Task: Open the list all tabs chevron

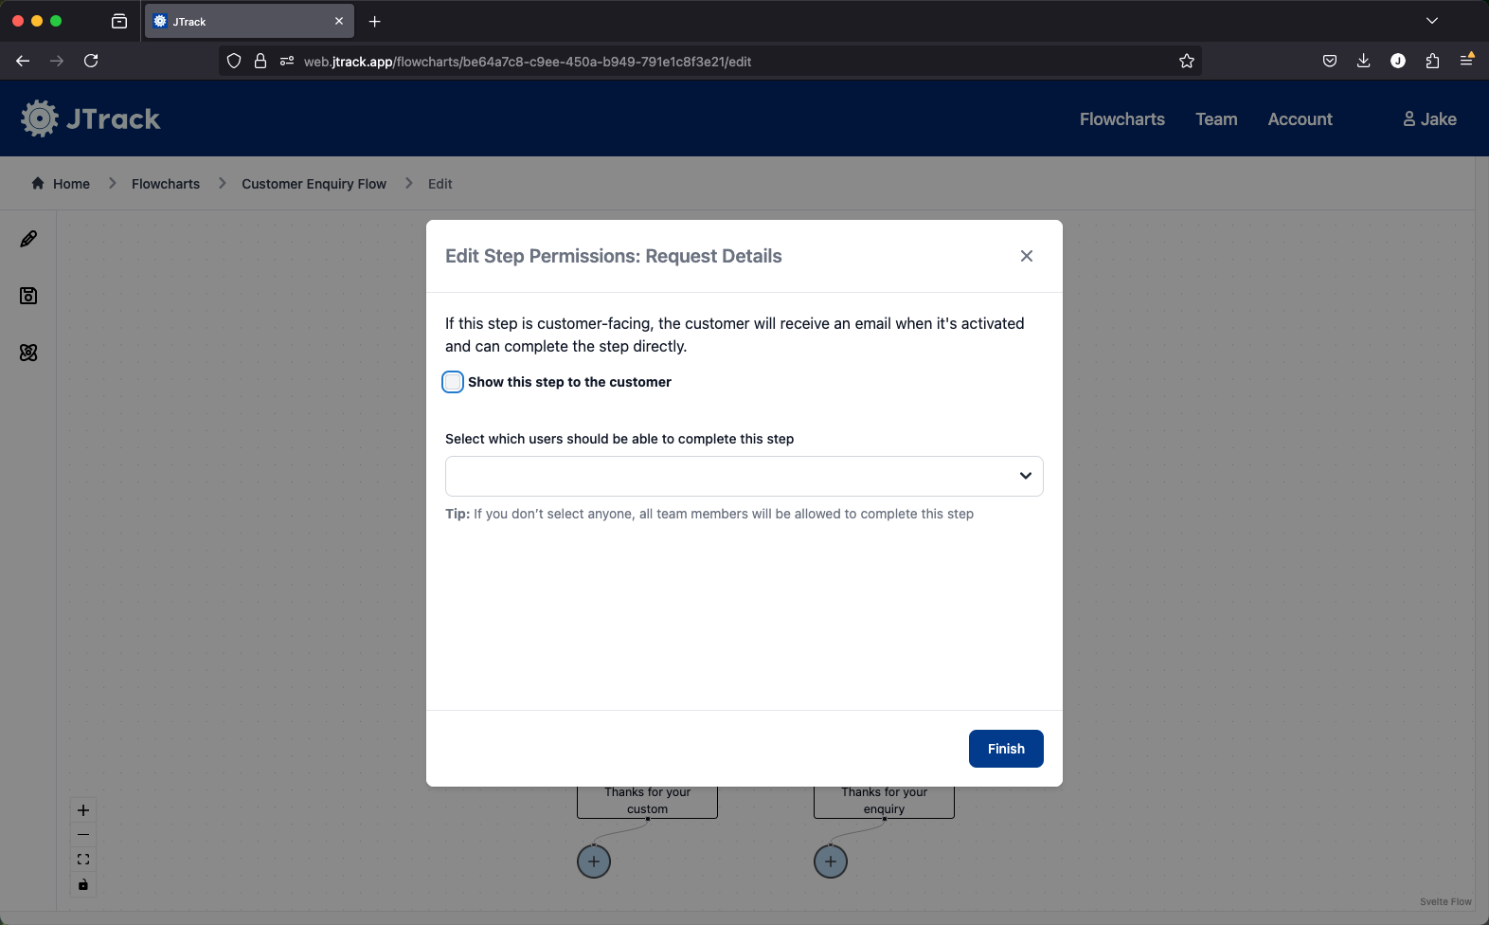Action: coord(1432,21)
